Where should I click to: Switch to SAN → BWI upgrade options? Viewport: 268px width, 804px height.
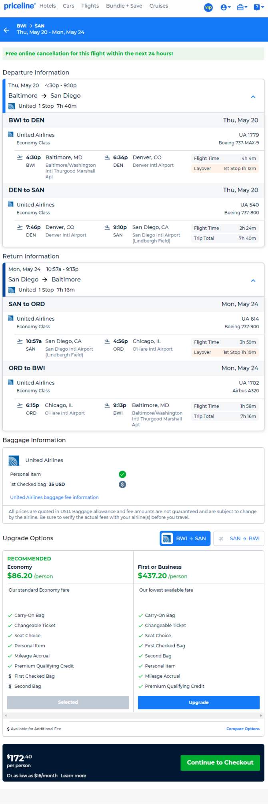pos(239,538)
